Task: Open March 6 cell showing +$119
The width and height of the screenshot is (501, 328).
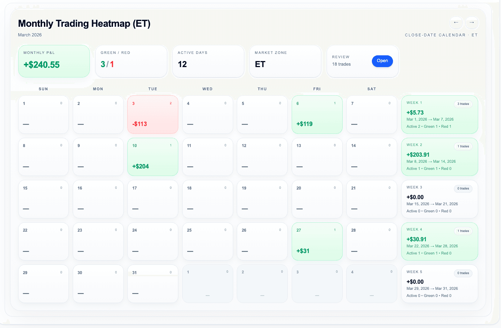Action: click(317, 115)
